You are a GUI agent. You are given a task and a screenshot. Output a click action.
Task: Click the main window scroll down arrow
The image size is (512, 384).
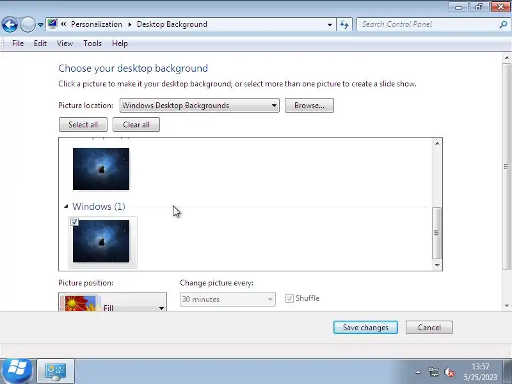coord(506,306)
